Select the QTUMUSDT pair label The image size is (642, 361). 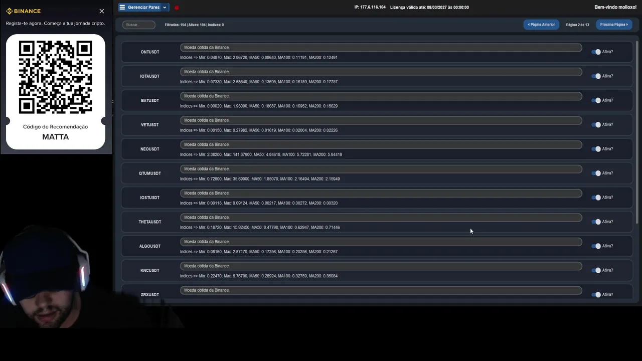[x=150, y=173]
